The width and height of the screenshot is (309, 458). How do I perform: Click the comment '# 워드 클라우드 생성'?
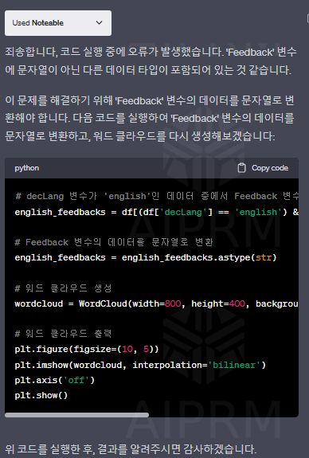(64, 288)
